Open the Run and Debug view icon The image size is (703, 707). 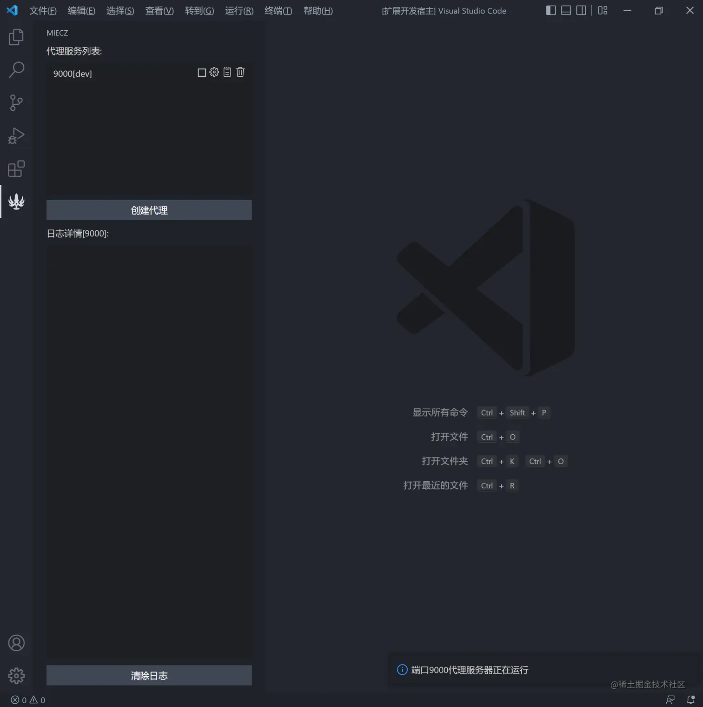(x=16, y=136)
